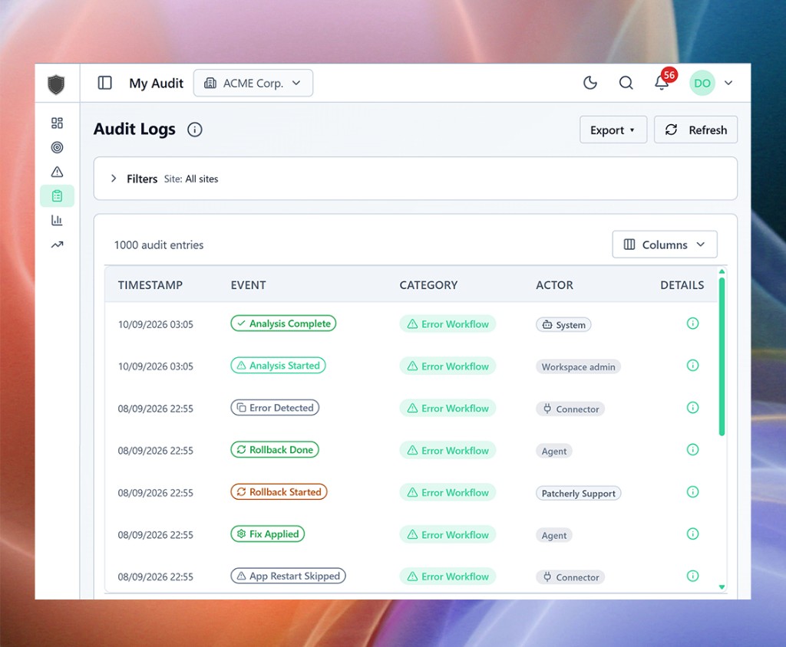Viewport: 786px width, 647px height.
Task: Click Agent actor tag in Fix Applied row
Action: [554, 535]
